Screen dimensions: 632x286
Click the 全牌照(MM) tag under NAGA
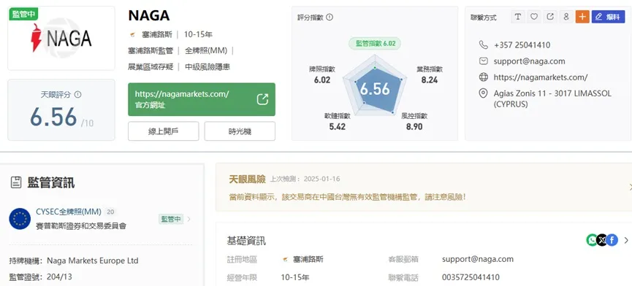tap(206, 50)
